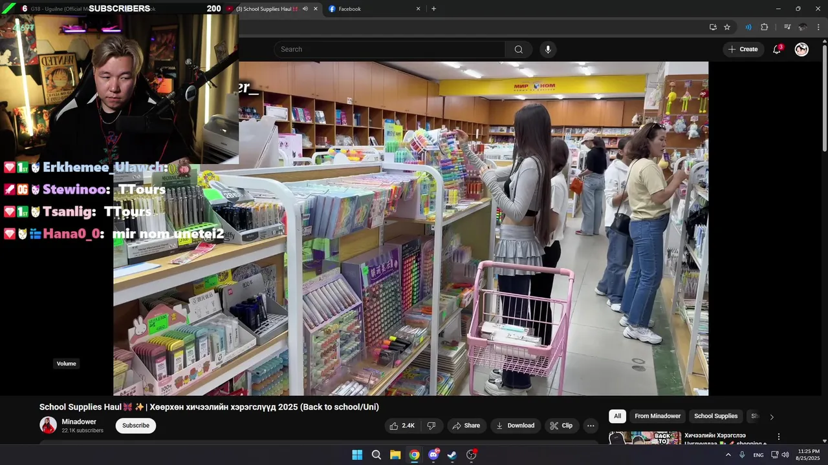Open Steam from the taskbar
The width and height of the screenshot is (828, 465).
pyautogui.click(x=452, y=455)
